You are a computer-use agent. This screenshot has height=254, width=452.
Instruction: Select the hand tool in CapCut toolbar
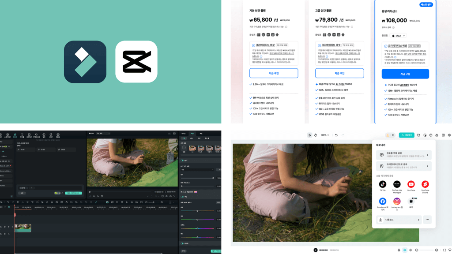[x=315, y=135]
